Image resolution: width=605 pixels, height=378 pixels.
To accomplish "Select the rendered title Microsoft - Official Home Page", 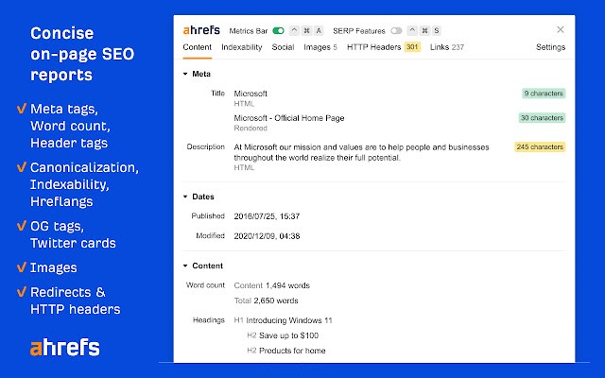I will (x=289, y=118).
